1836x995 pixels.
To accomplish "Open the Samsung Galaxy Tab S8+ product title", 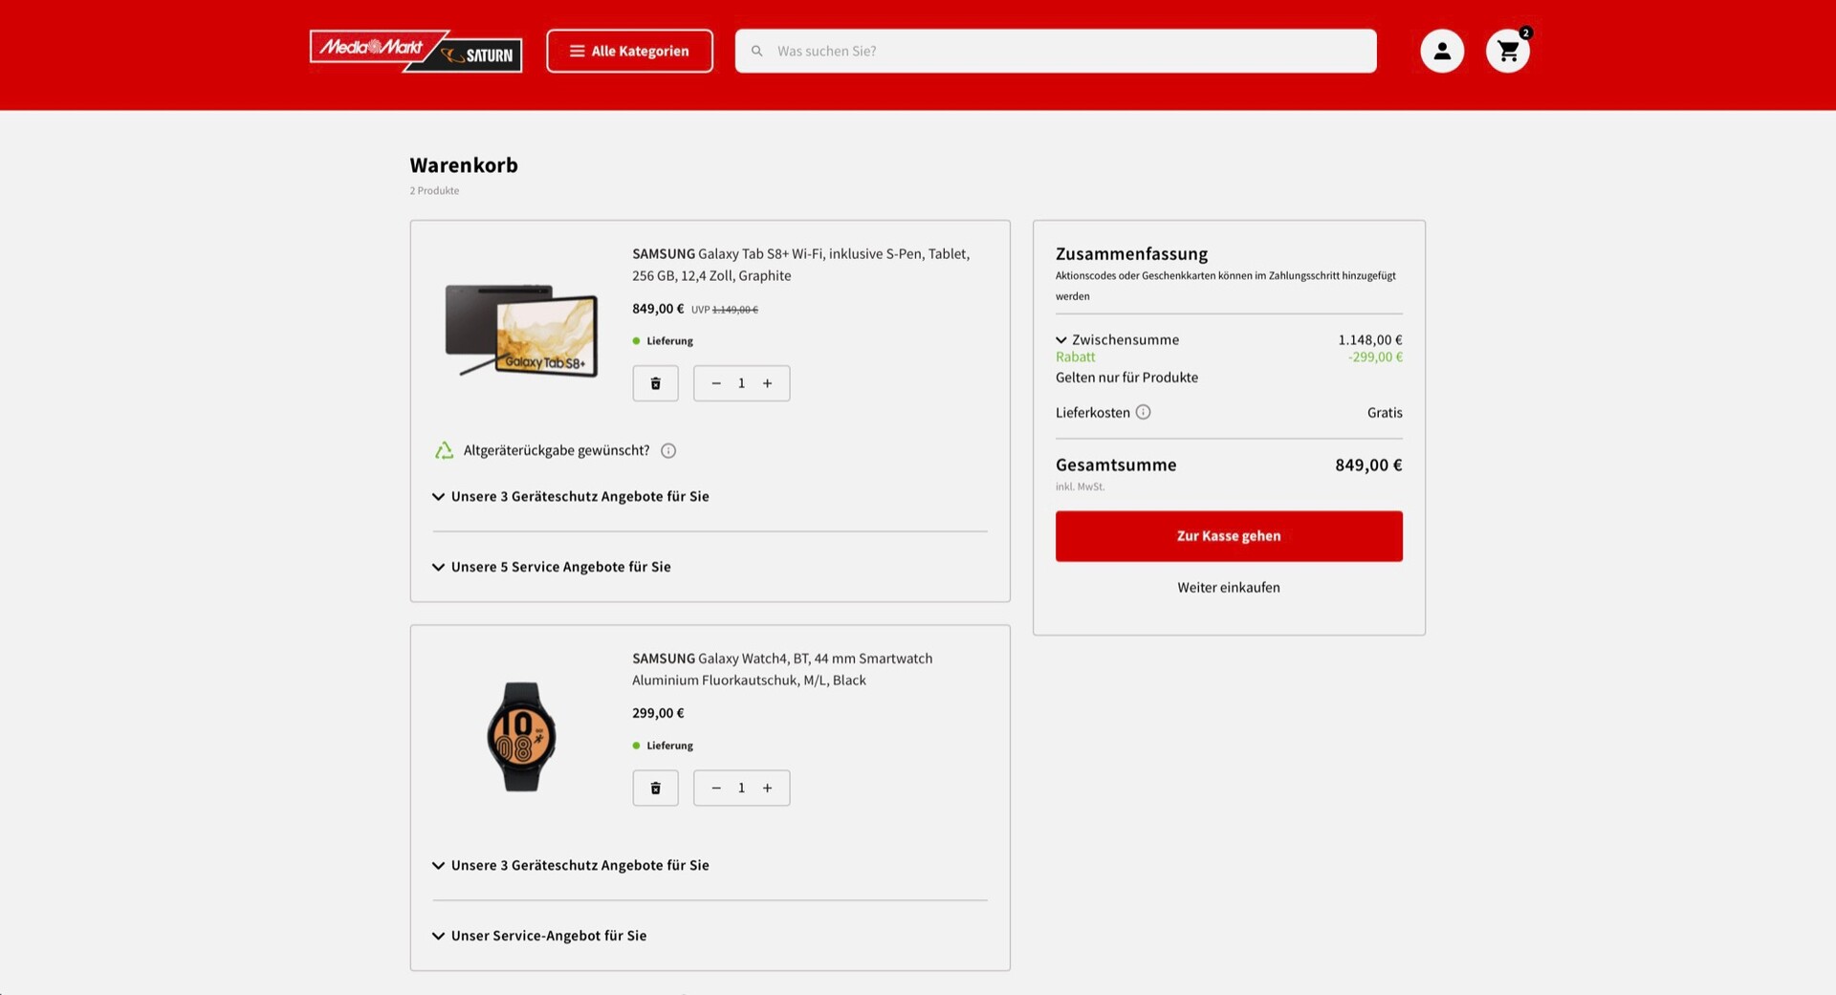I will 801,265.
